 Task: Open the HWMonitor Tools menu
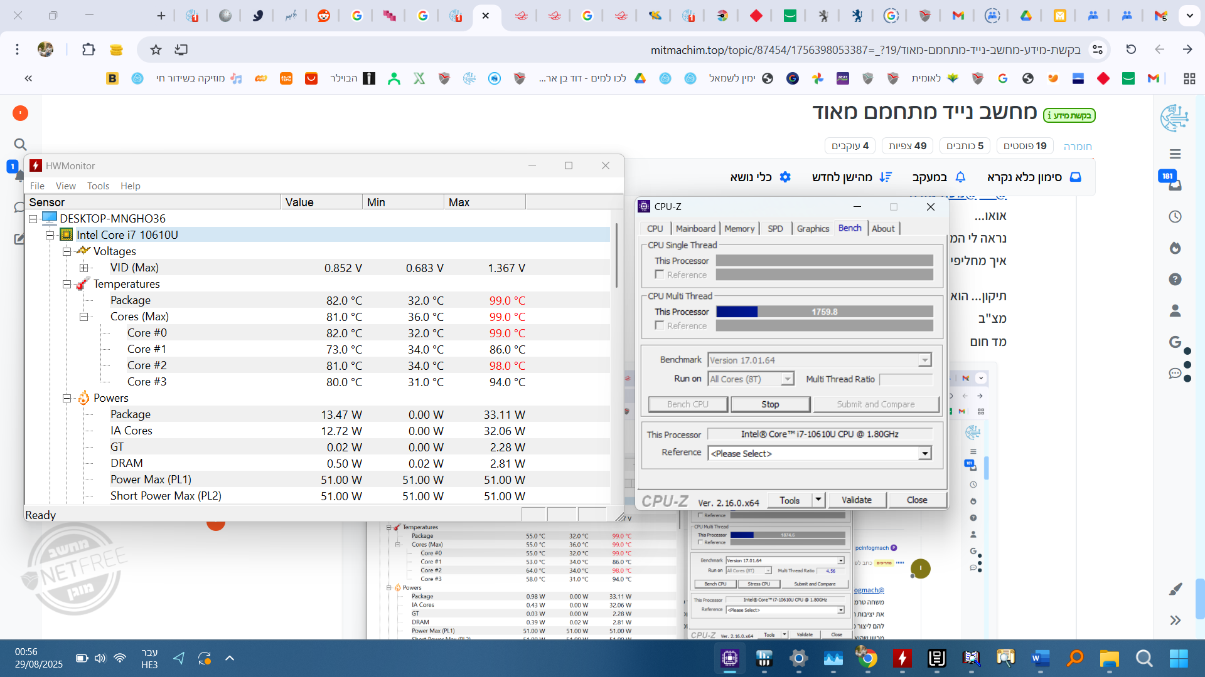point(98,186)
